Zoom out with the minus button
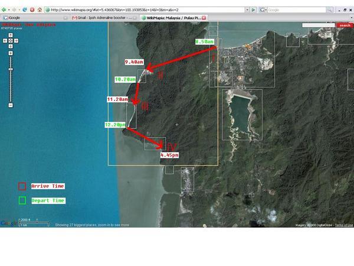This screenshot has height=266, width=354. pos(11,105)
